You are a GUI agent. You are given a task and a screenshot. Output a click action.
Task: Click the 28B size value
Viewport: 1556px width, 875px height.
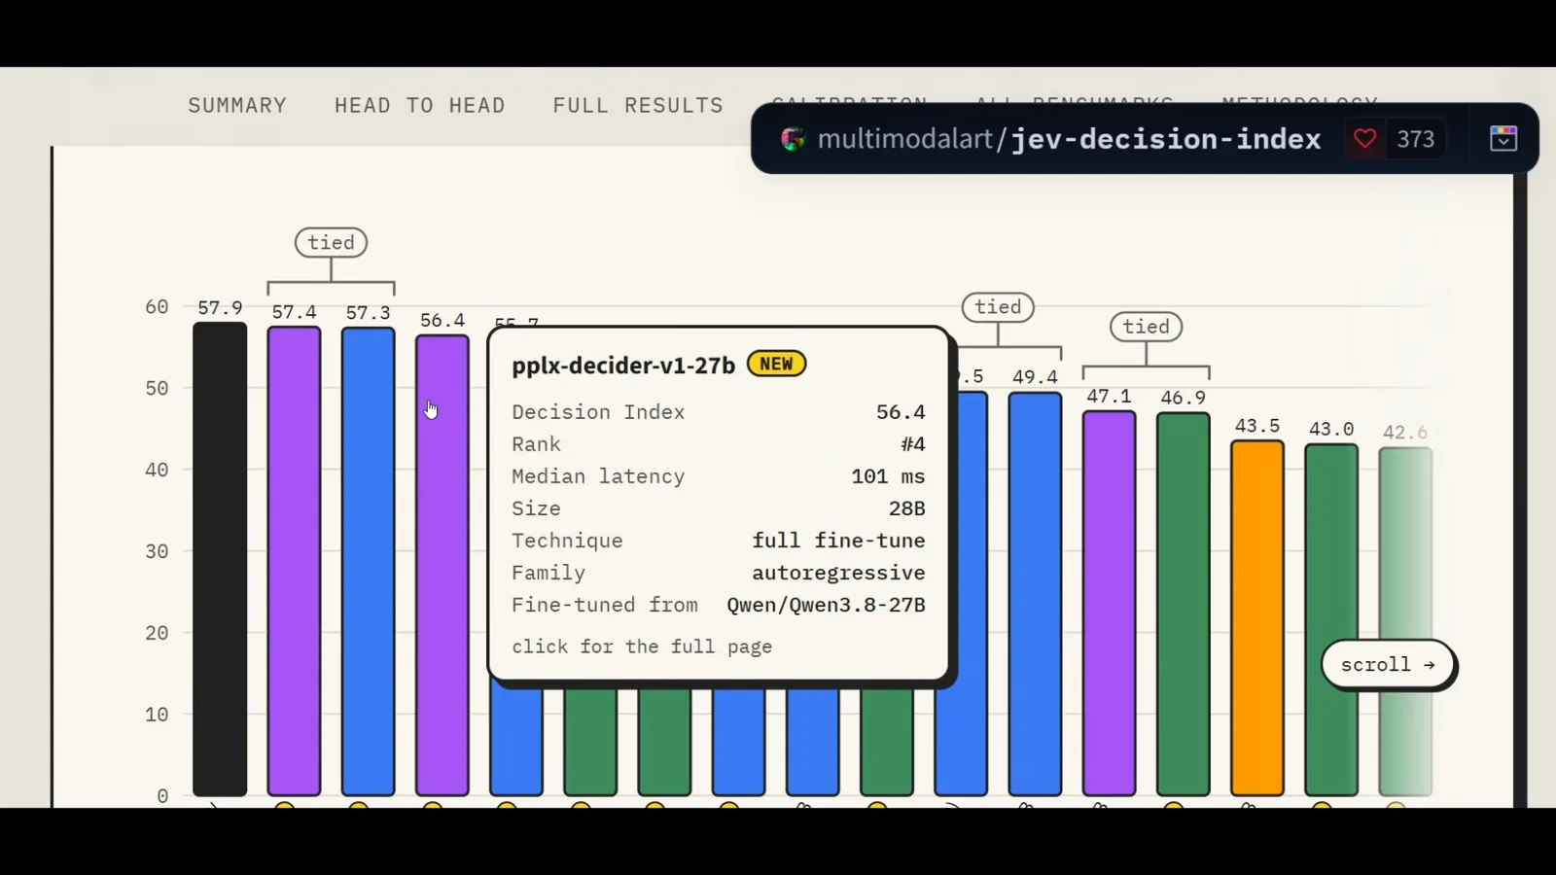click(x=906, y=508)
